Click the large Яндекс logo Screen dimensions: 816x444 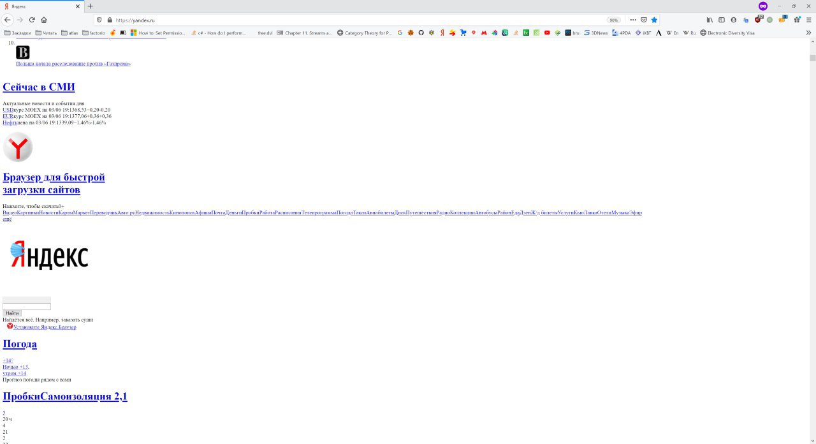[x=49, y=256]
